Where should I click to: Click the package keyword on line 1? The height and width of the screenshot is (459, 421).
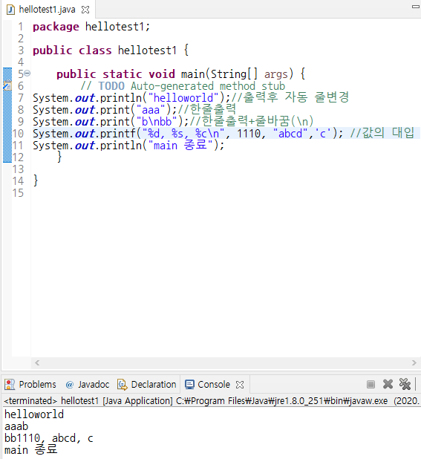[x=56, y=27]
